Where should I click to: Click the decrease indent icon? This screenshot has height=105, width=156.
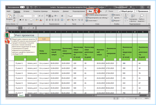point(56,20)
